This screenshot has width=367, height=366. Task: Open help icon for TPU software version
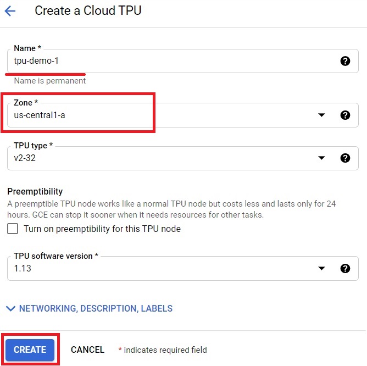345,268
